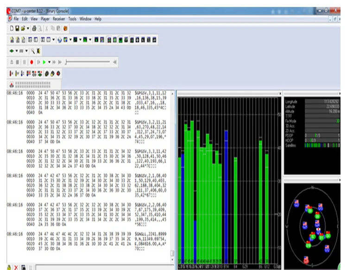Click the $GPGSV,3,1,11,12 console text
This screenshot has width=347, height=270.
pos(151,93)
